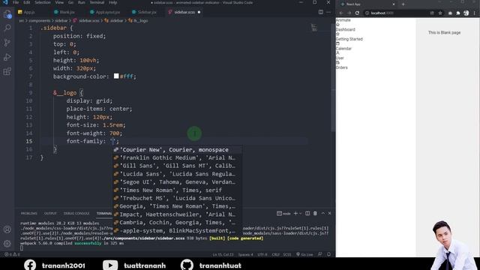
Task: Switch to the DEBUG CONSOLE panel tab
Action: click(x=76, y=213)
